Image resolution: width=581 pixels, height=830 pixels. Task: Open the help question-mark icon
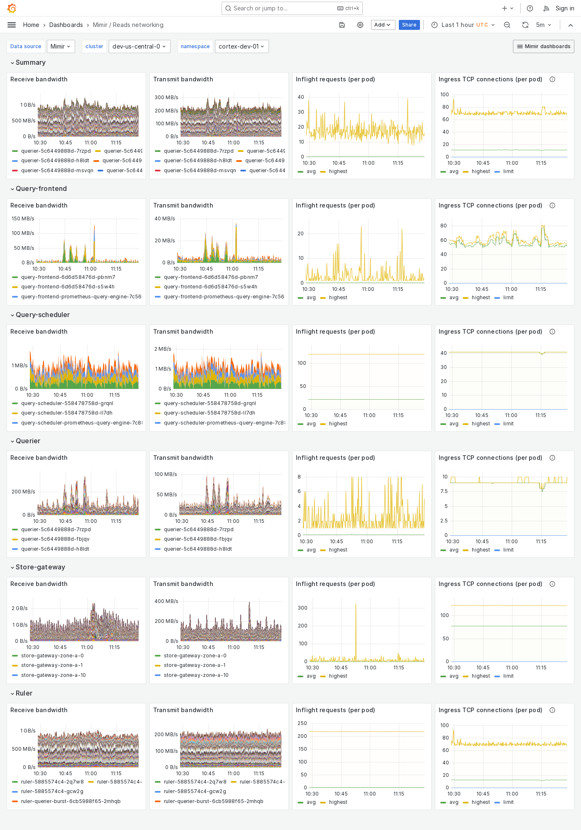coord(530,8)
